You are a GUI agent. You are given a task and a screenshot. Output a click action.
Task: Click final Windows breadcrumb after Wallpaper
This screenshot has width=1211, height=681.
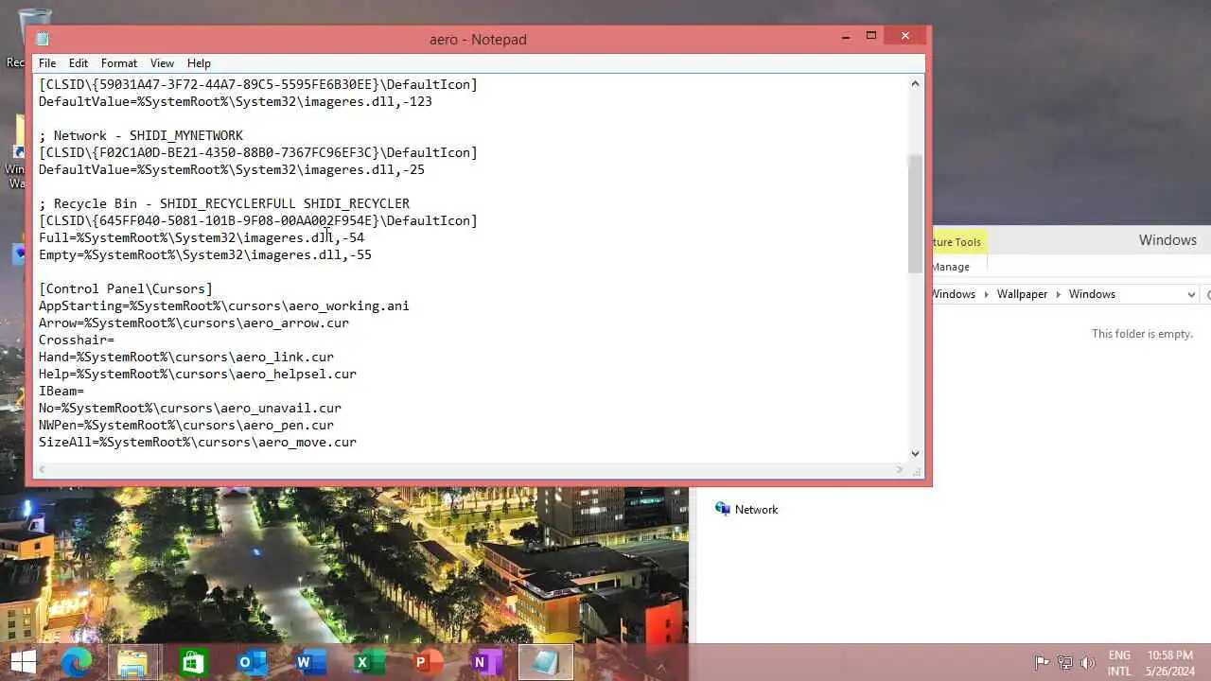pyautogui.click(x=1092, y=294)
